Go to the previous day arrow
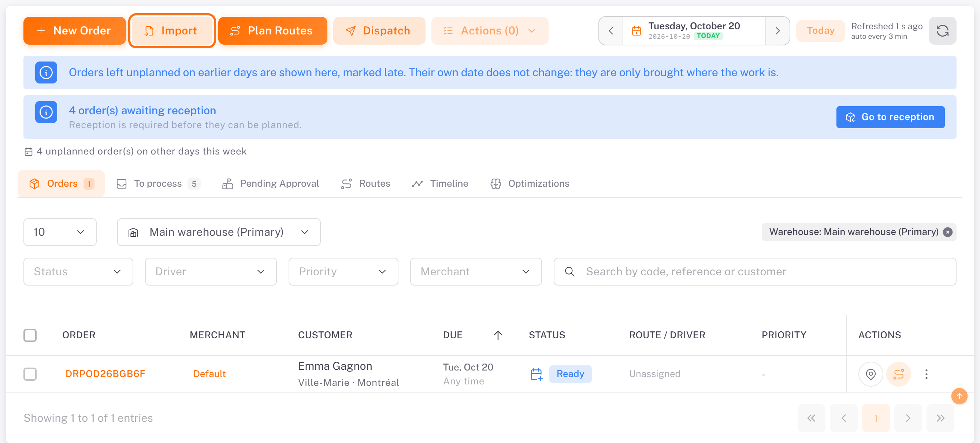The image size is (980, 443). (x=611, y=31)
